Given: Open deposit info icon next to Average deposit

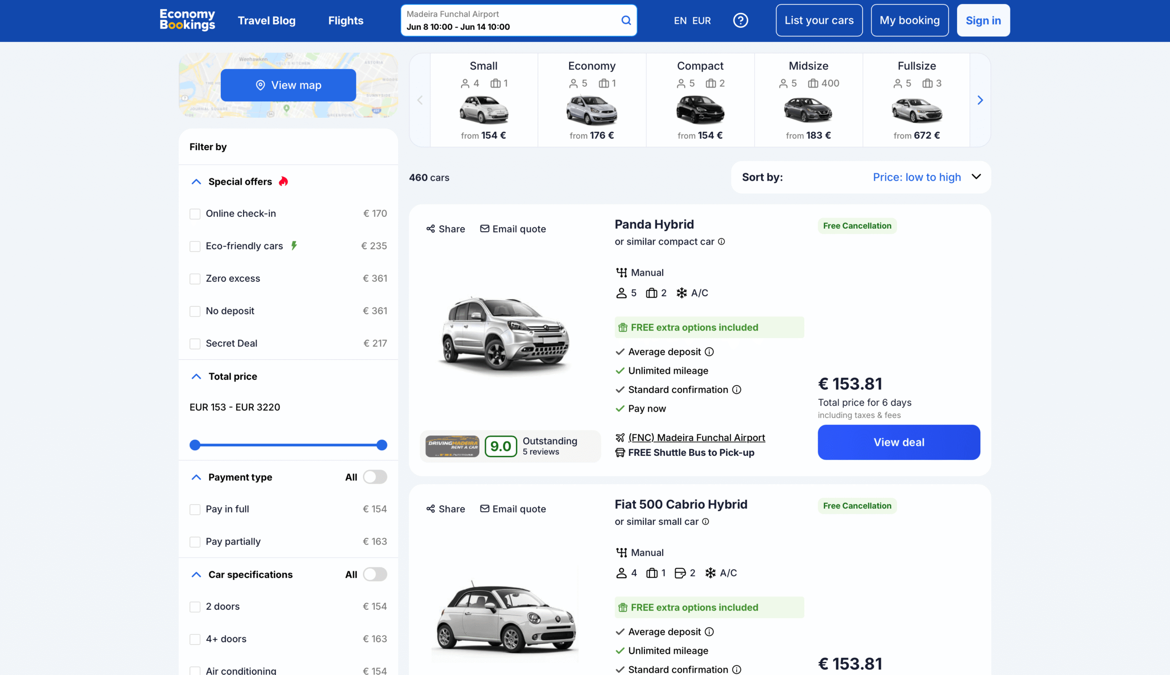Looking at the screenshot, I should pos(709,352).
